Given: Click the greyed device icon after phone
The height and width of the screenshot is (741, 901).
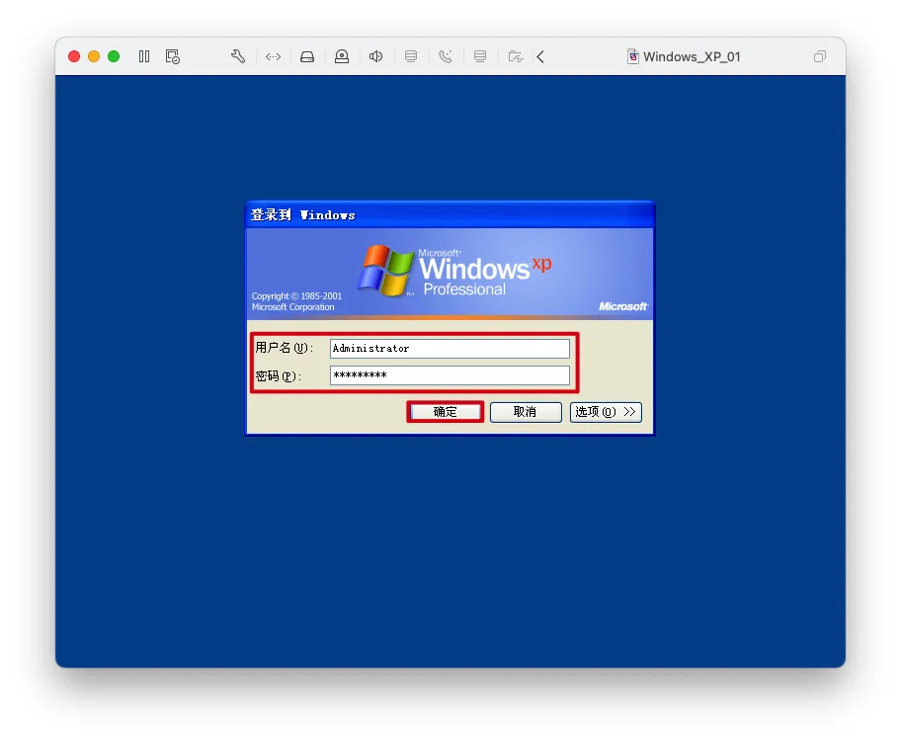Looking at the screenshot, I should [x=480, y=56].
